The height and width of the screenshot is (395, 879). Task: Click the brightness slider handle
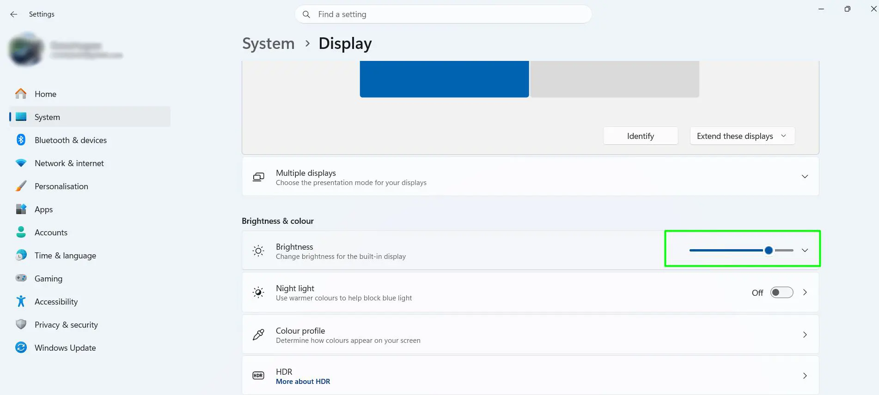click(x=769, y=250)
